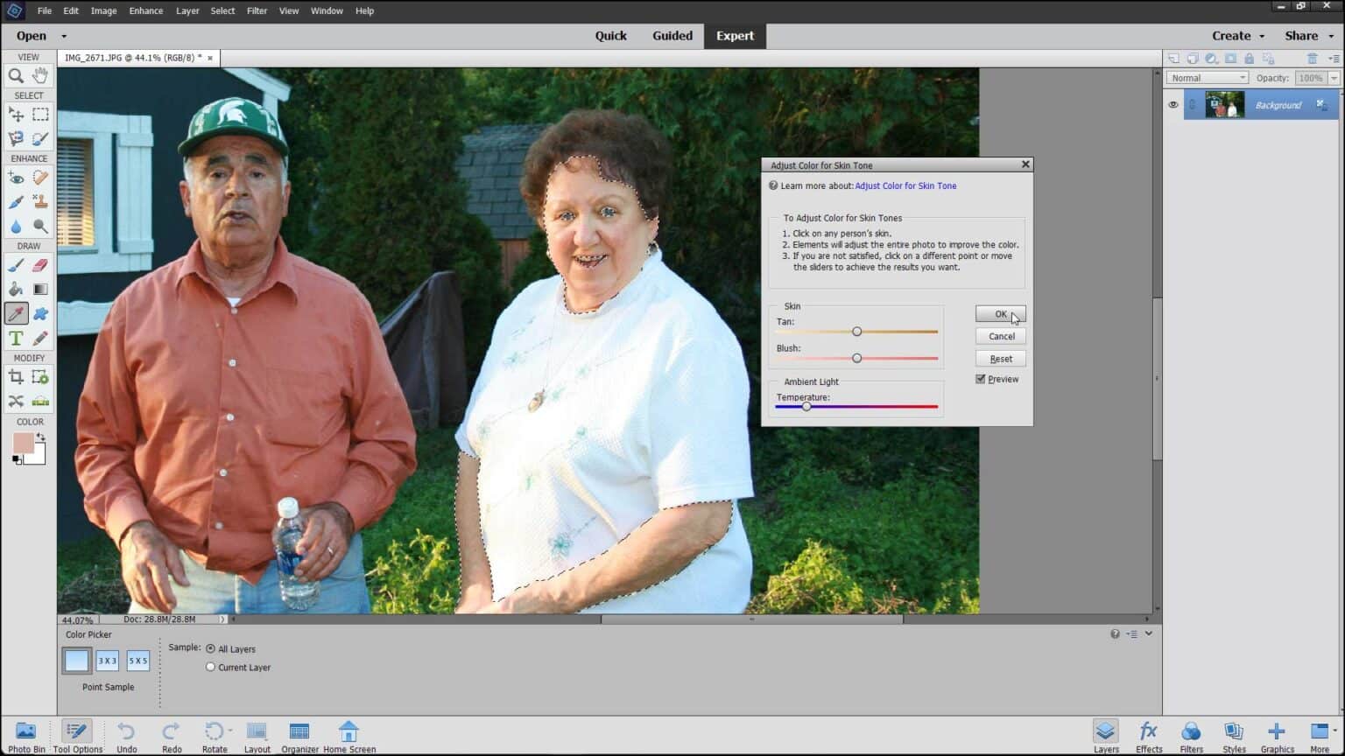Open the Open button dropdown arrow

click(62, 36)
